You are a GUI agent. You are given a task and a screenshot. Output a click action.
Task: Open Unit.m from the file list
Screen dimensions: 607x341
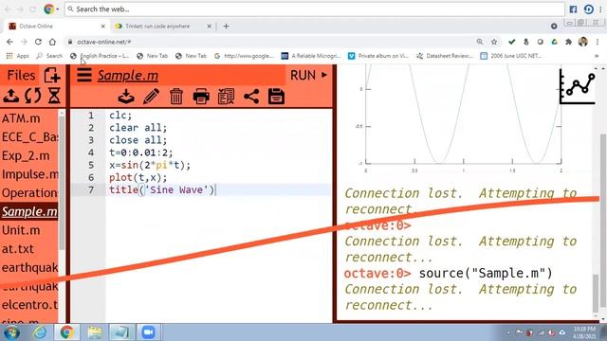pyautogui.click(x=21, y=230)
